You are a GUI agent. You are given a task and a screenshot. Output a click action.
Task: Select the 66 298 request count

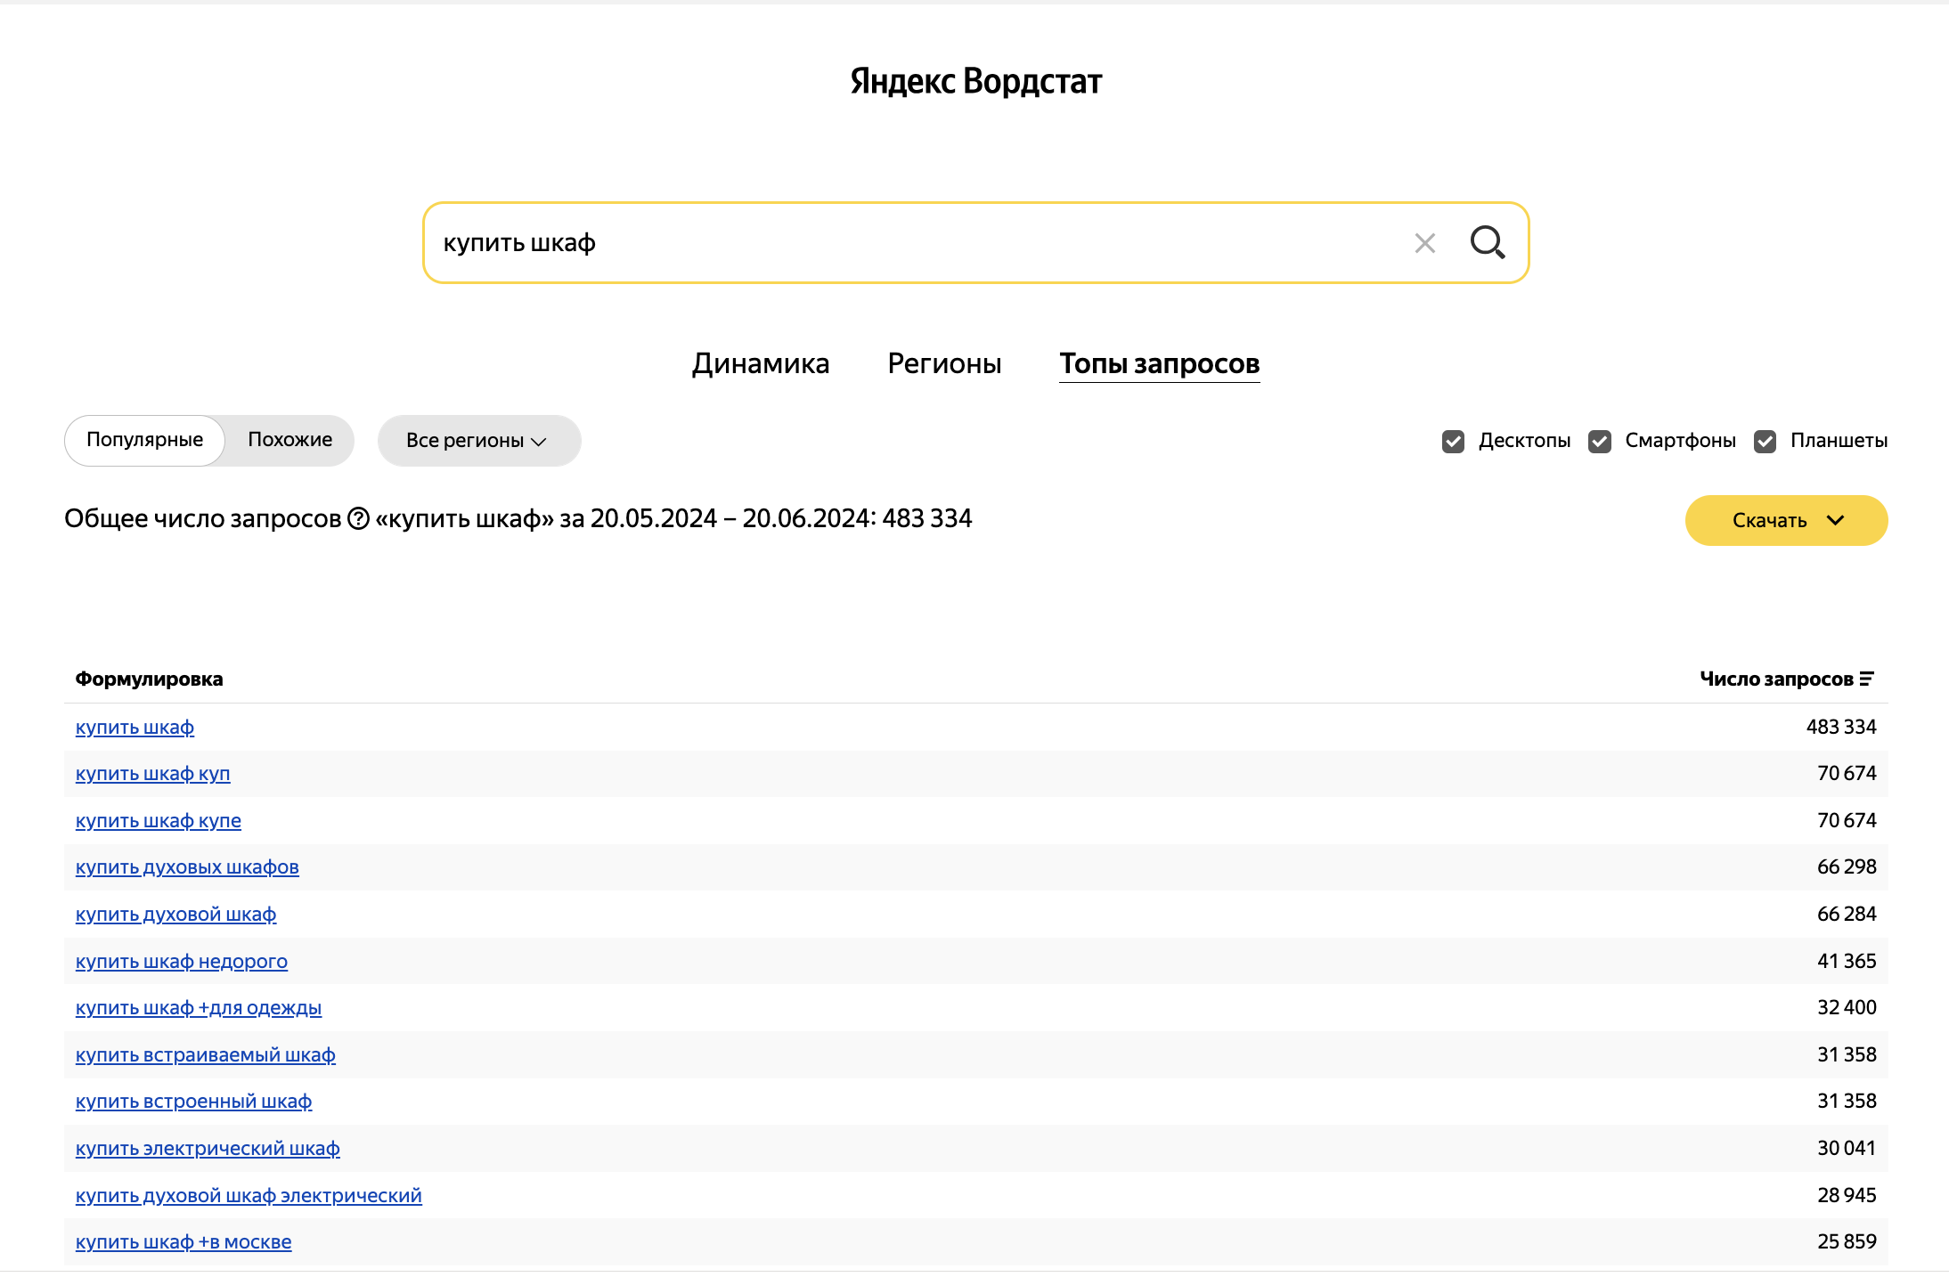1847,866
